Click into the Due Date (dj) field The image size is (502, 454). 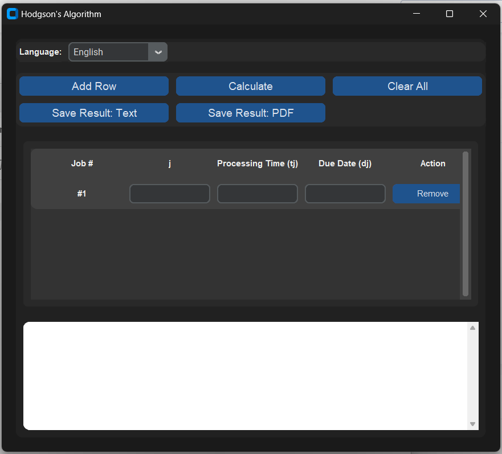coord(345,194)
